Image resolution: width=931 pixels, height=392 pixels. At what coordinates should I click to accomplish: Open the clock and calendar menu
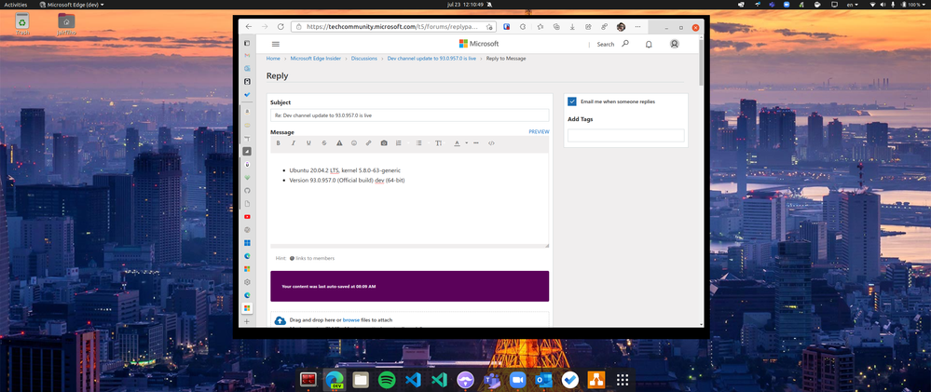coord(466,4)
